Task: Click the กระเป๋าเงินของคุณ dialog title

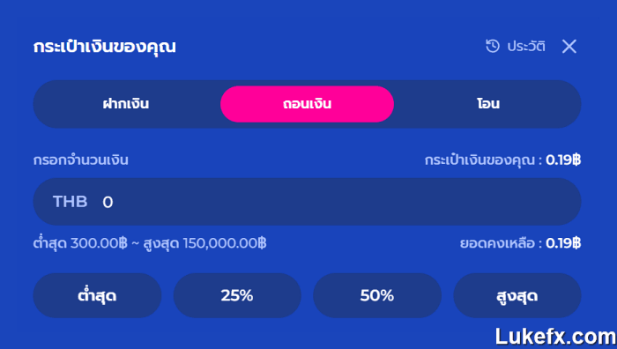Action: [x=104, y=47]
